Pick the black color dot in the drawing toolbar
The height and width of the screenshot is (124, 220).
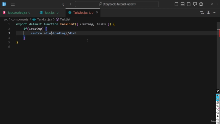point(218,116)
